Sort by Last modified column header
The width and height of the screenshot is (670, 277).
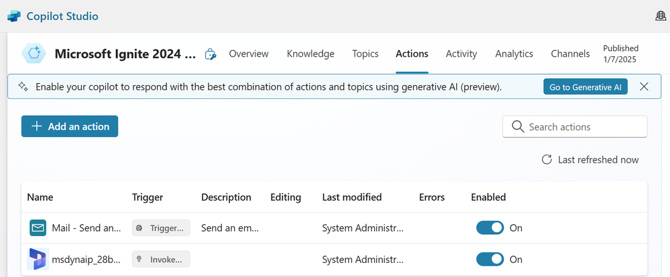pyautogui.click(x=352, y=197)
